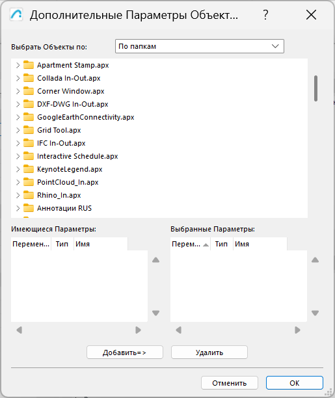Image resolution: width=335 pixels, height=398 pixels.
Task: Click left arrow under Выбранные Параметры list
Action: click(x=178, y=330)
